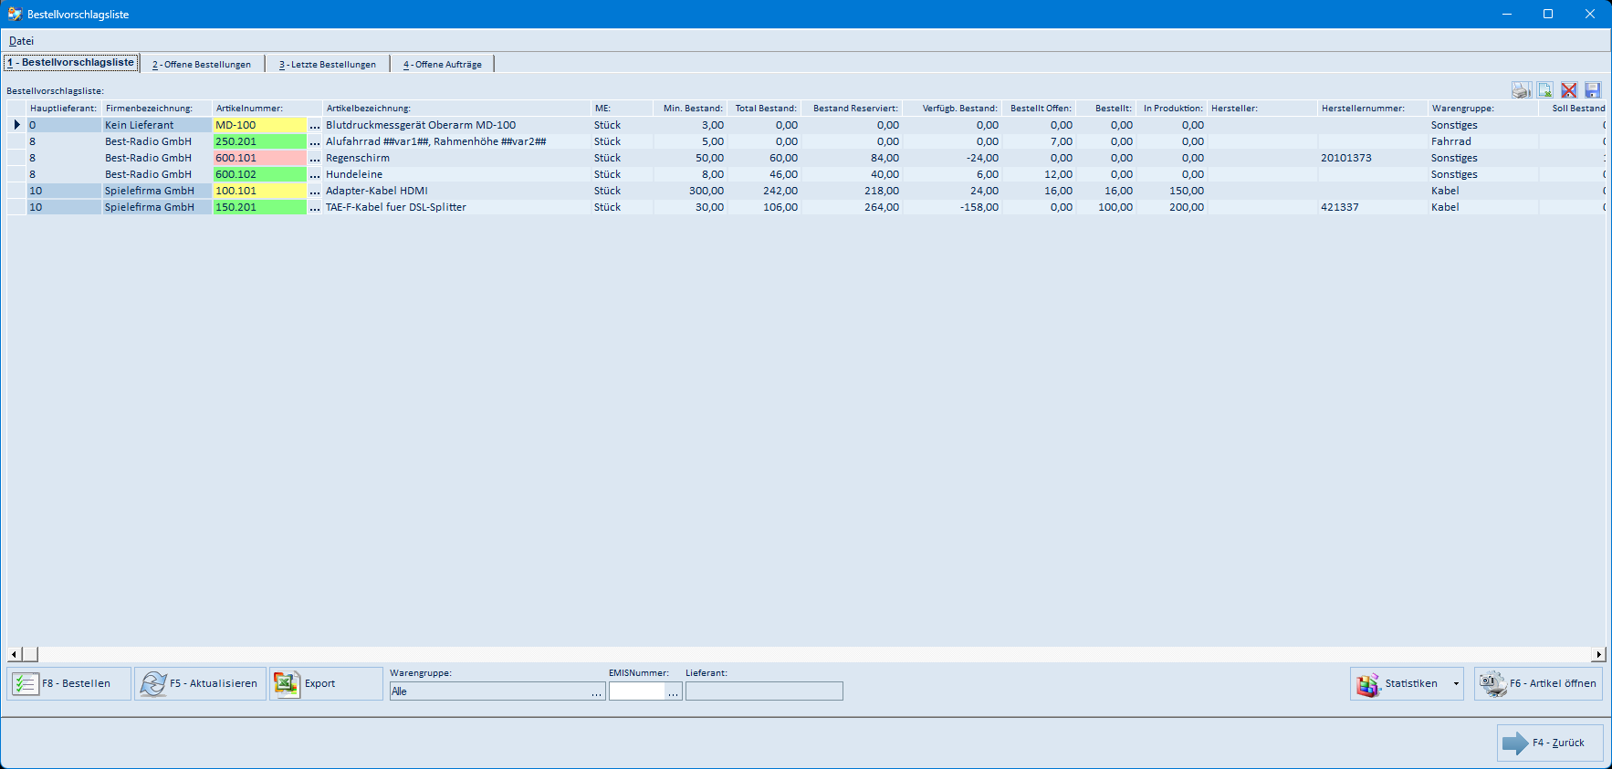Screen dimensions: 1612x769
Task: Click the yellow MD-100 article number cell
Action: pyautogui.click(x=259, y=125)
